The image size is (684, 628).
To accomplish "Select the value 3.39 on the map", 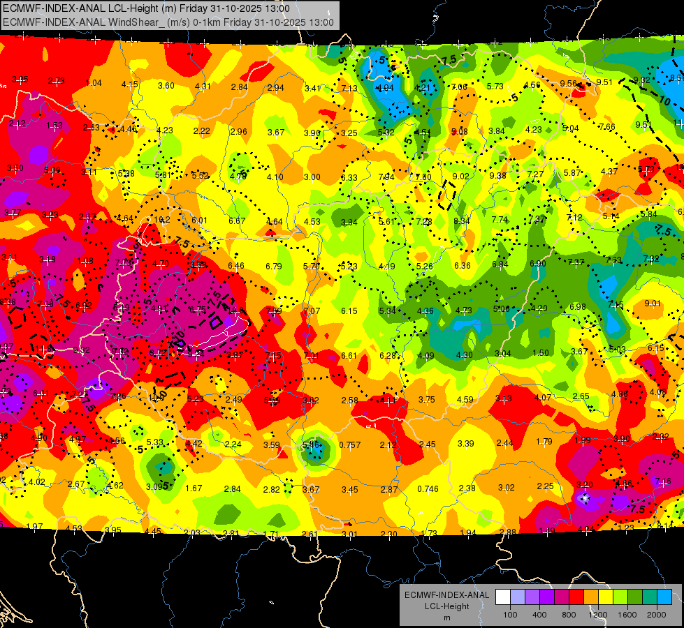I will point(466,443).
